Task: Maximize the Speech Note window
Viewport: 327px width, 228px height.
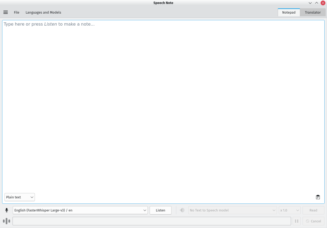Action: (317, 3)
